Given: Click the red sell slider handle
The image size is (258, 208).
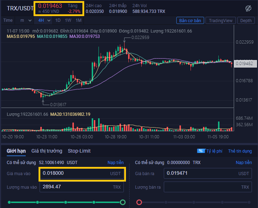Looking at the screenshot, I should tap(139, 202).
